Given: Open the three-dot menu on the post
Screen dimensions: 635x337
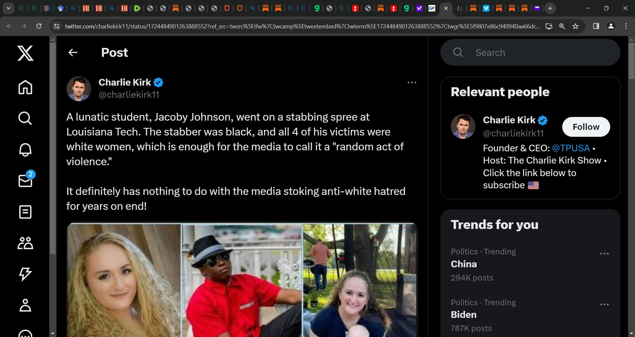Looking at the screenshot, I should tap(412, 83).
